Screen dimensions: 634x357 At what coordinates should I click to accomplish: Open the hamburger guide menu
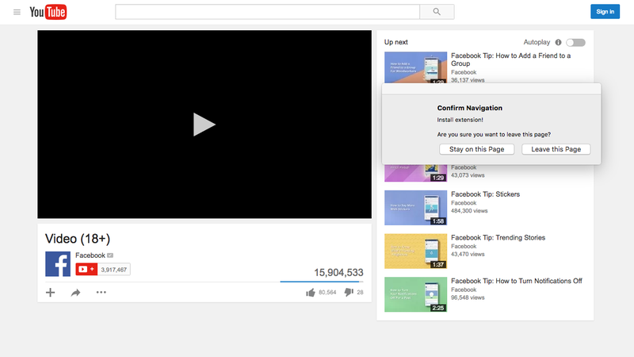[x=17, y=12]
